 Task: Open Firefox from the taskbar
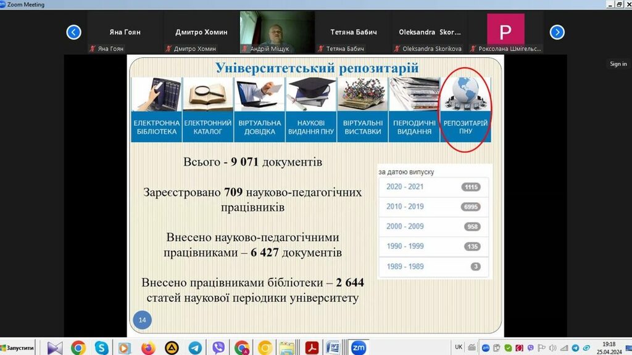point(148,348)
